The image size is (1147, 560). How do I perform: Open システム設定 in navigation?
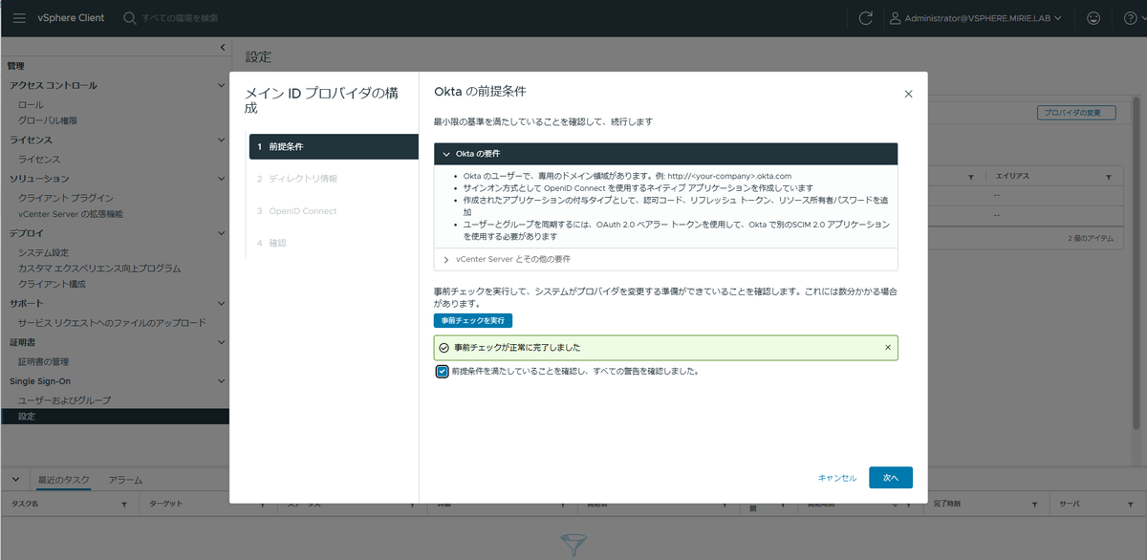[x=44, y=252]
